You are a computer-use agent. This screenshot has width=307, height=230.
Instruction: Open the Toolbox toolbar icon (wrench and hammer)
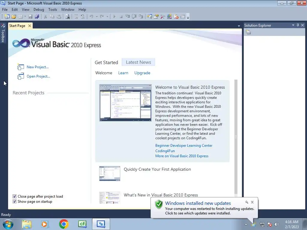163,17
